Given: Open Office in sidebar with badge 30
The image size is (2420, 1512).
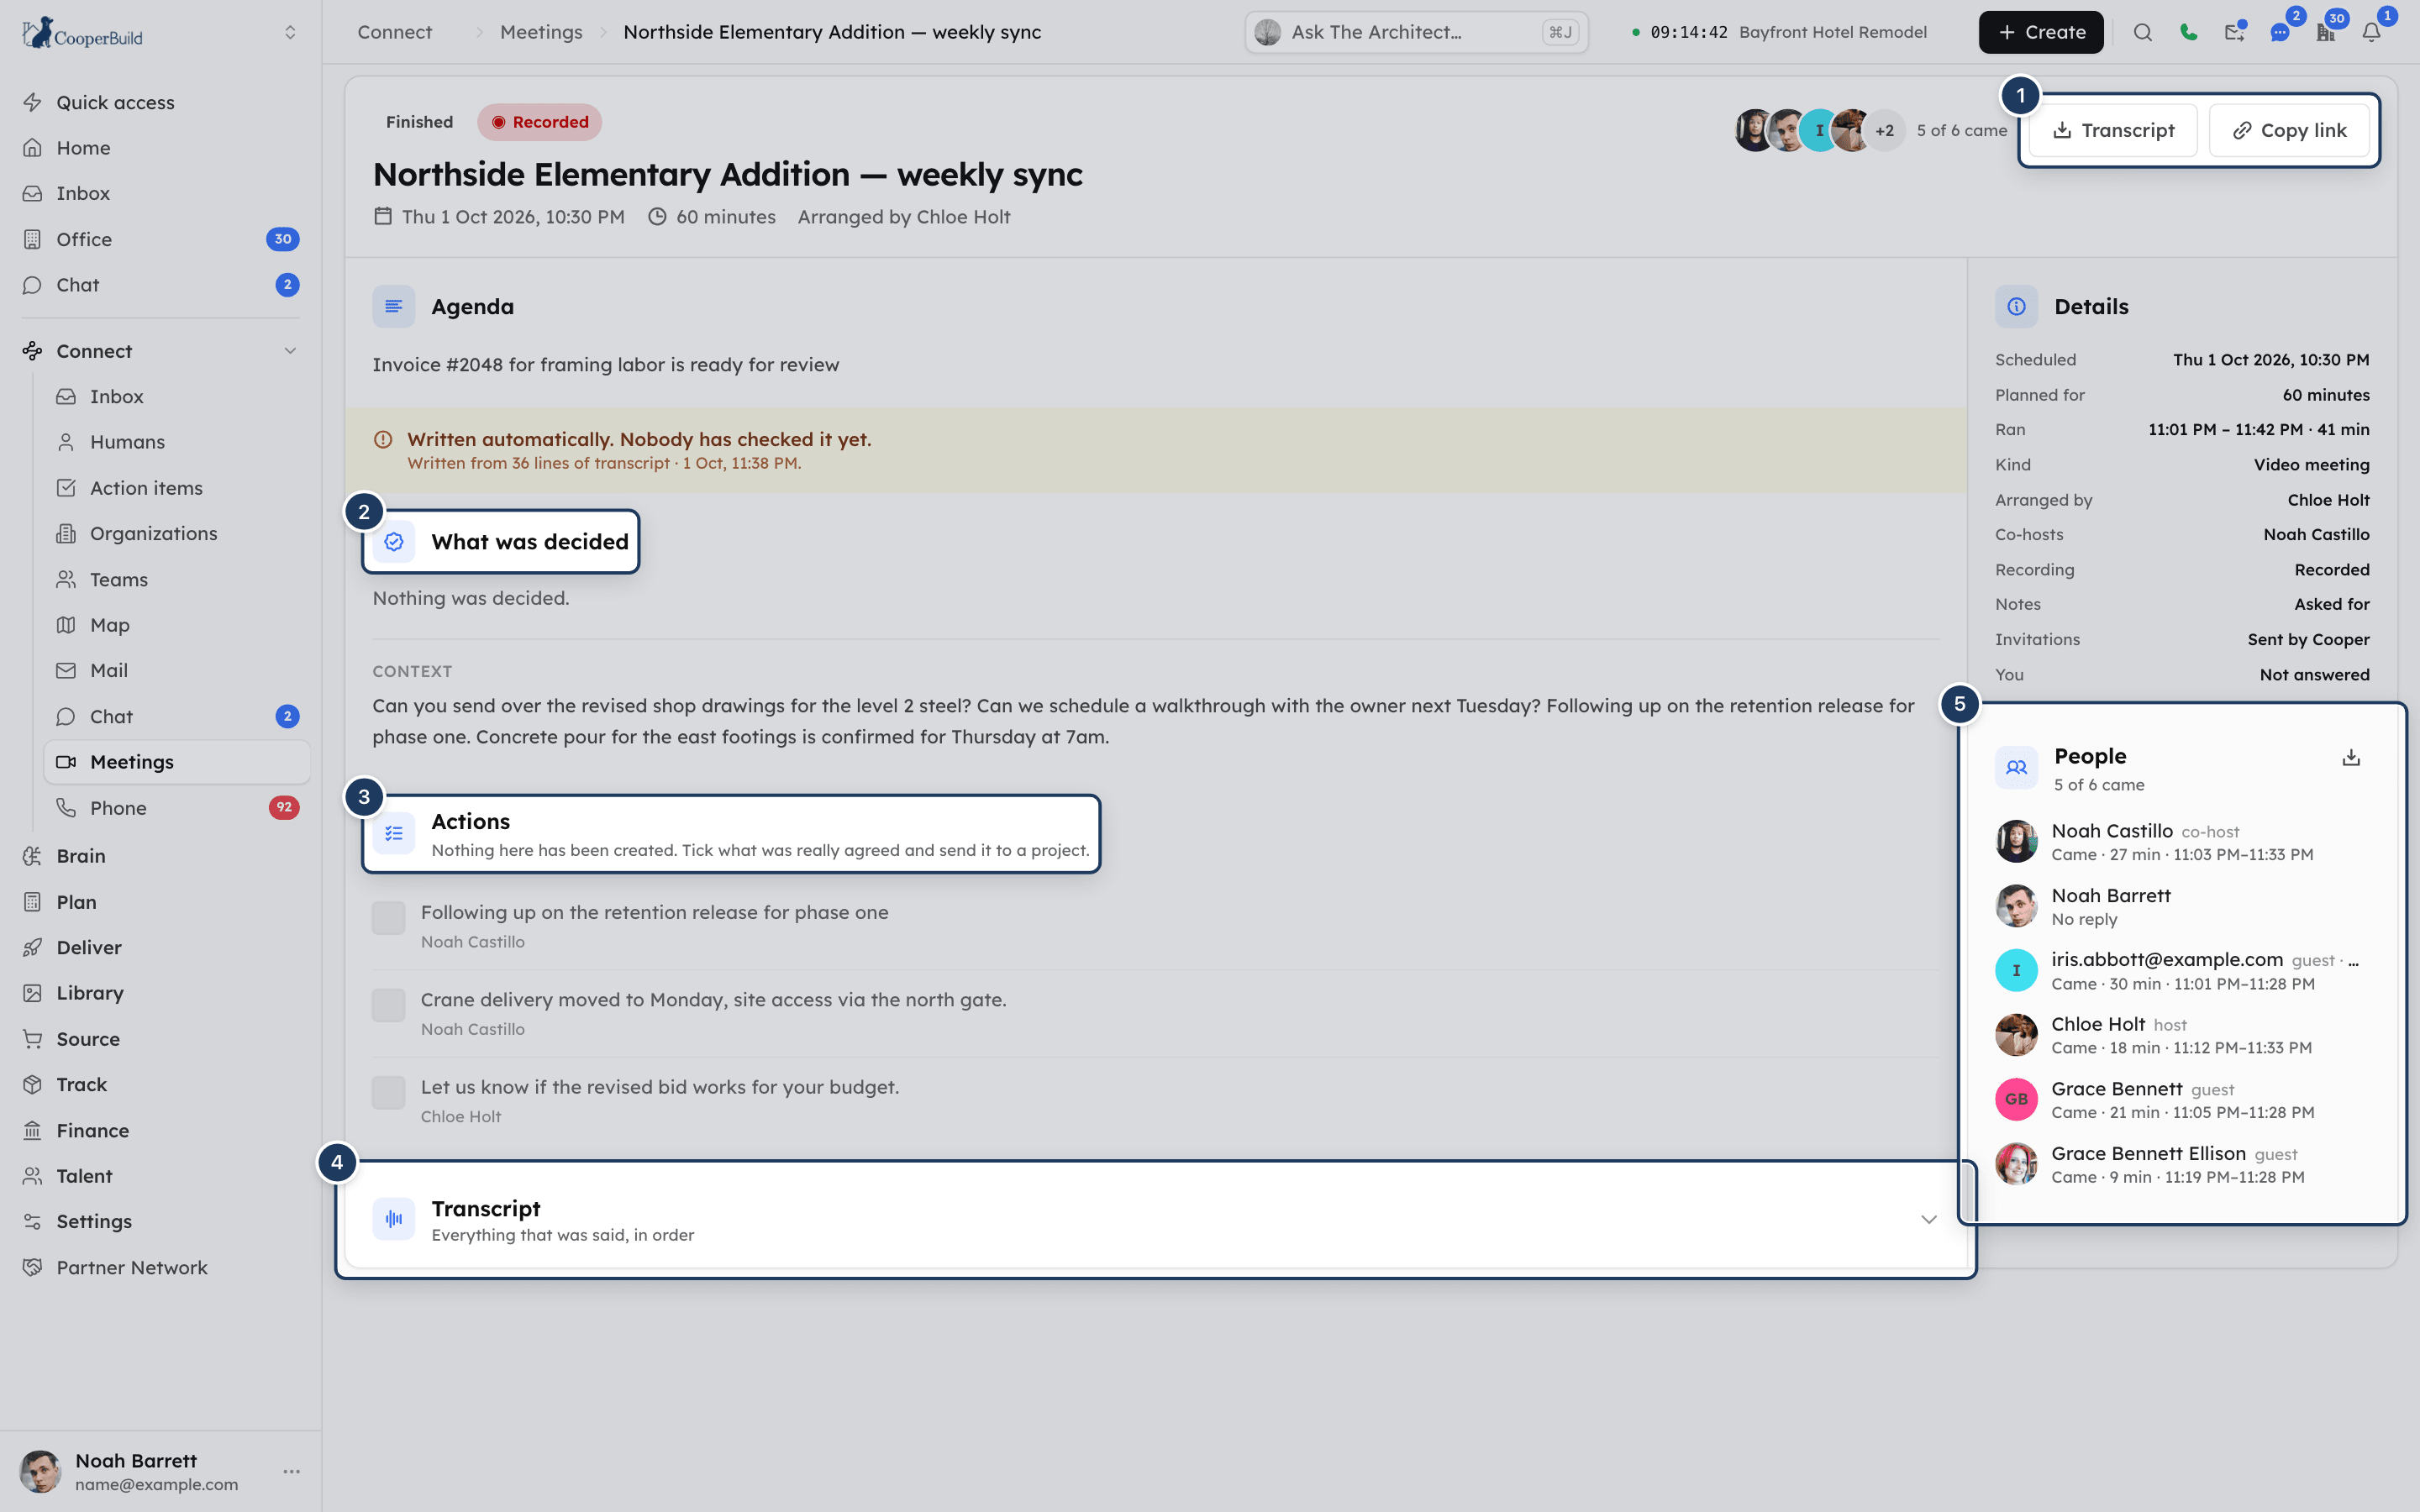Looking at the screenshot, I should [x=160, y=239].
